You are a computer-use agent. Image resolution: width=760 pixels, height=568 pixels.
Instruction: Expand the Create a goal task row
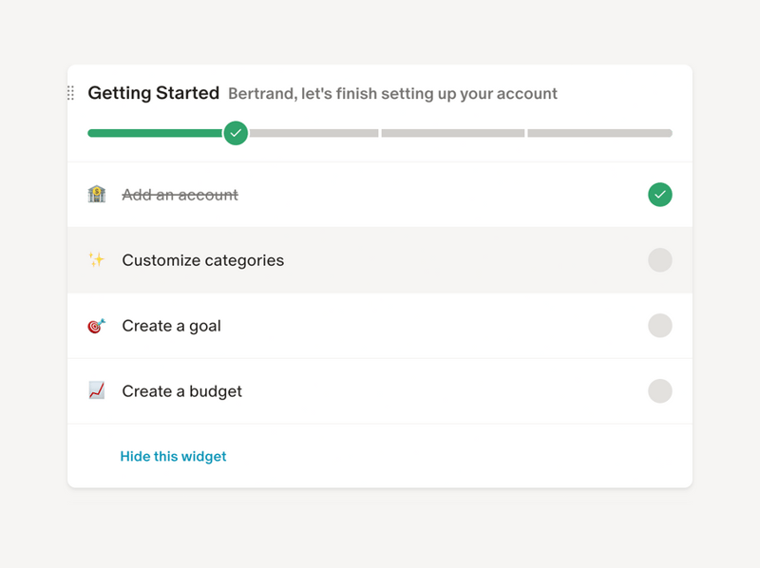pos(380,326)
